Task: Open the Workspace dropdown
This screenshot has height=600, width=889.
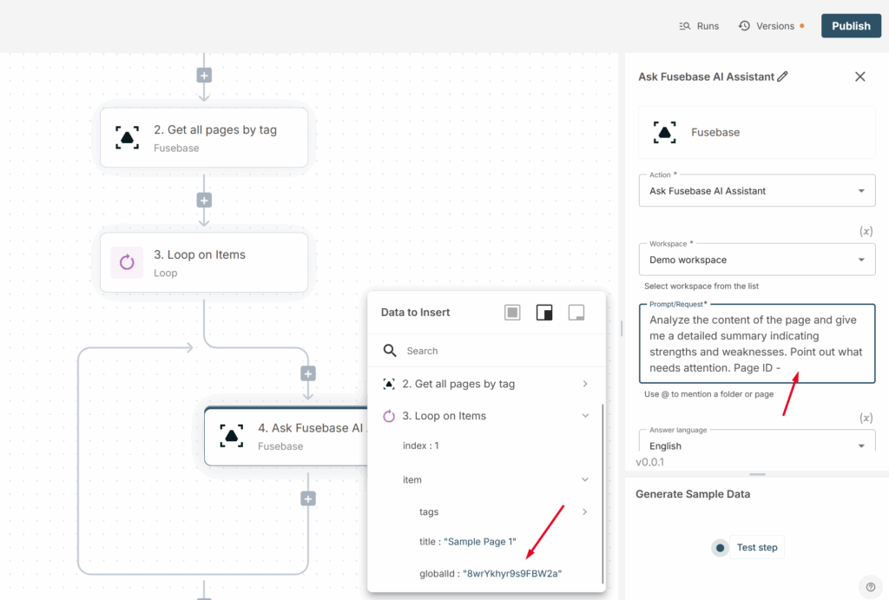Action: coord(756,260)
